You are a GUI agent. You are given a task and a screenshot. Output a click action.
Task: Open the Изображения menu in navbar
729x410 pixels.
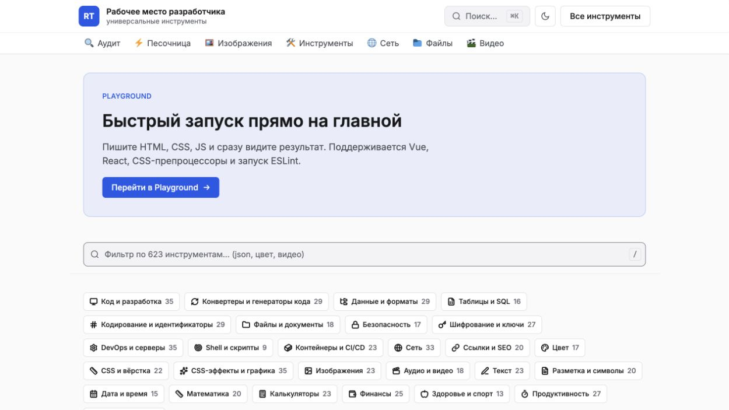point(238,43)
